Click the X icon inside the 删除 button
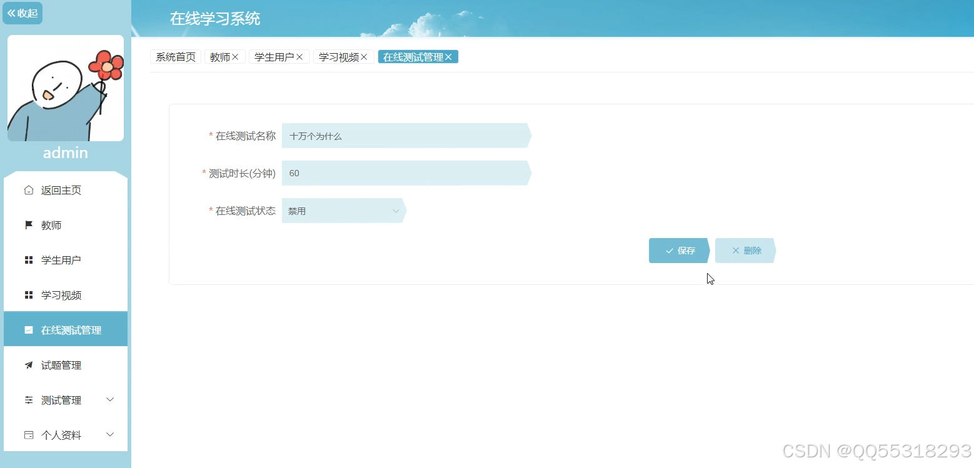 [x=735, y=250]
